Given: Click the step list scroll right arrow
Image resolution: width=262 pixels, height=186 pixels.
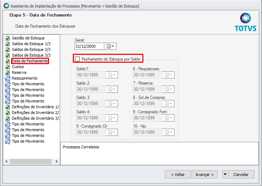Looking at the screenshot, I should tap(57, 161).
